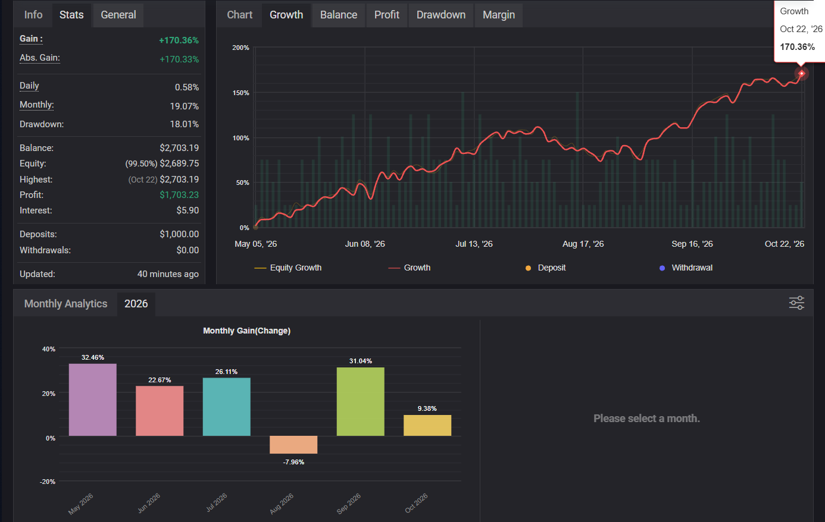Select the May 2026 bar (32.46%)

tap(93, 400)
